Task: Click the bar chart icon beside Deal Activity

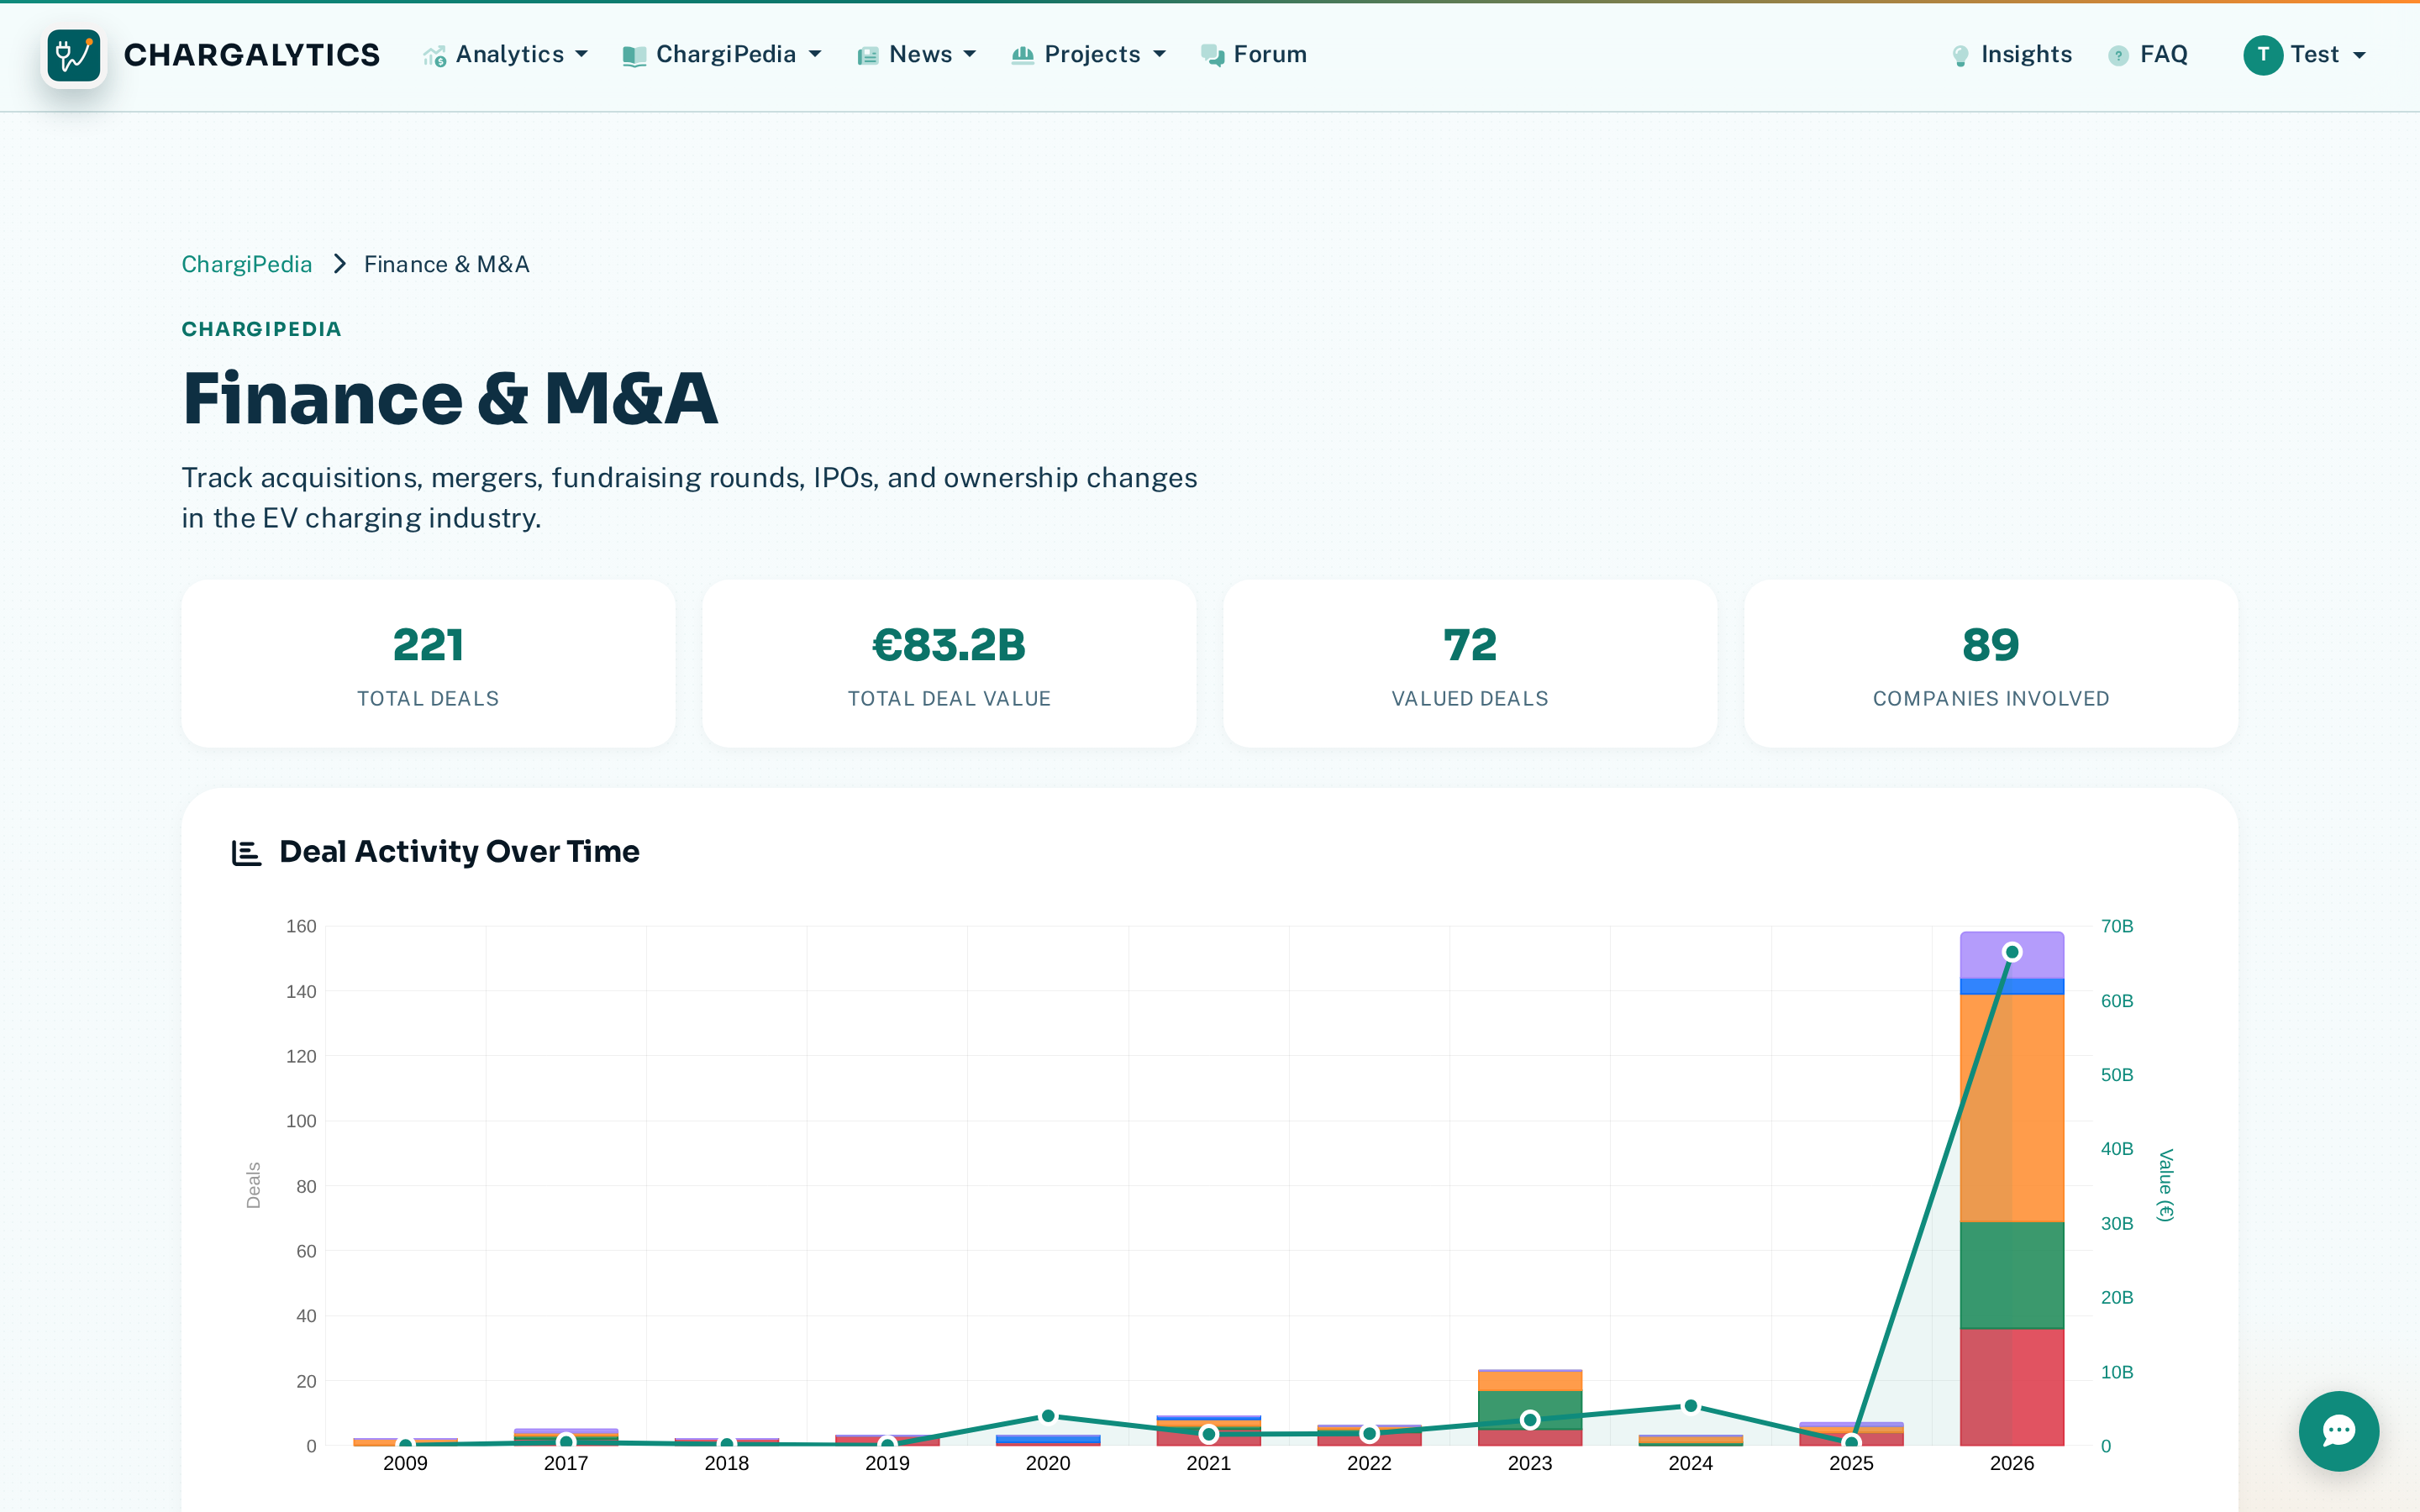Action: click(246, 852)
